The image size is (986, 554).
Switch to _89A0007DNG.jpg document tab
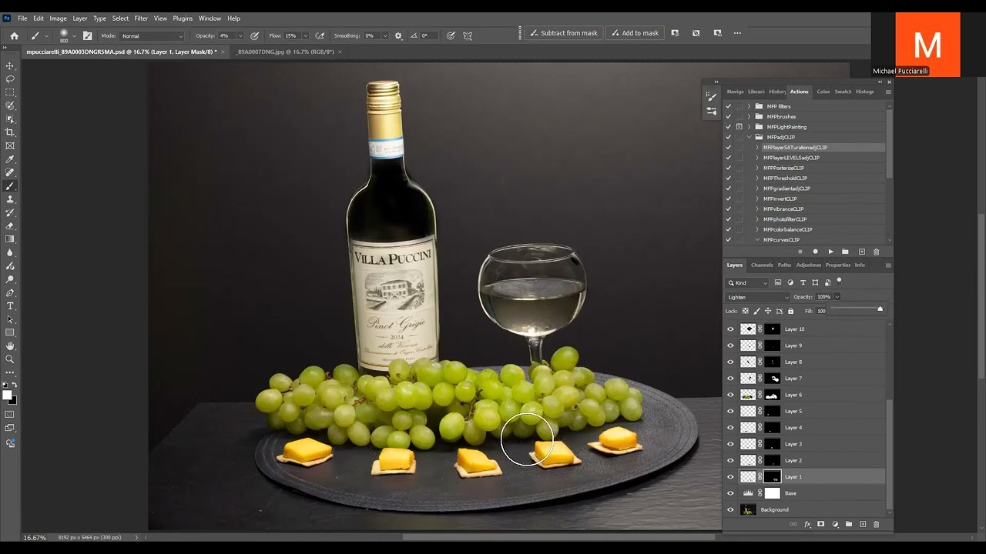(286, 52)
